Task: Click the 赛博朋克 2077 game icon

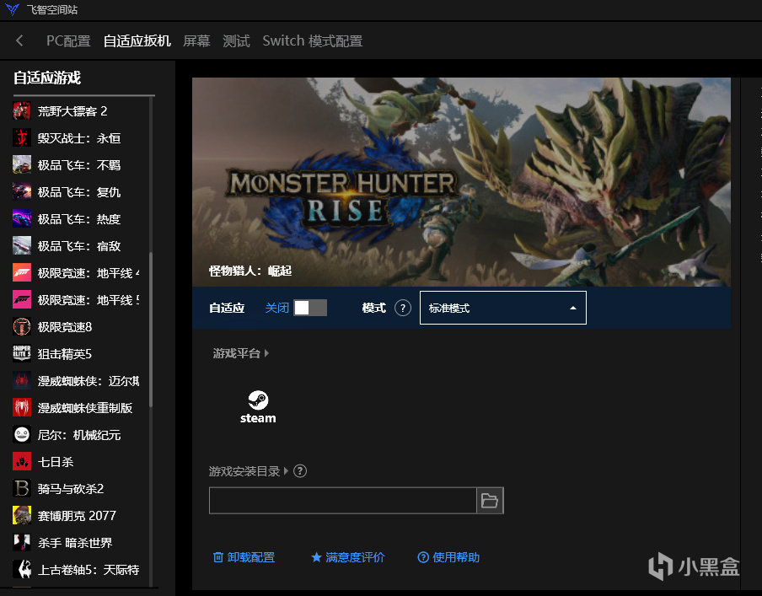Action: 22,515
